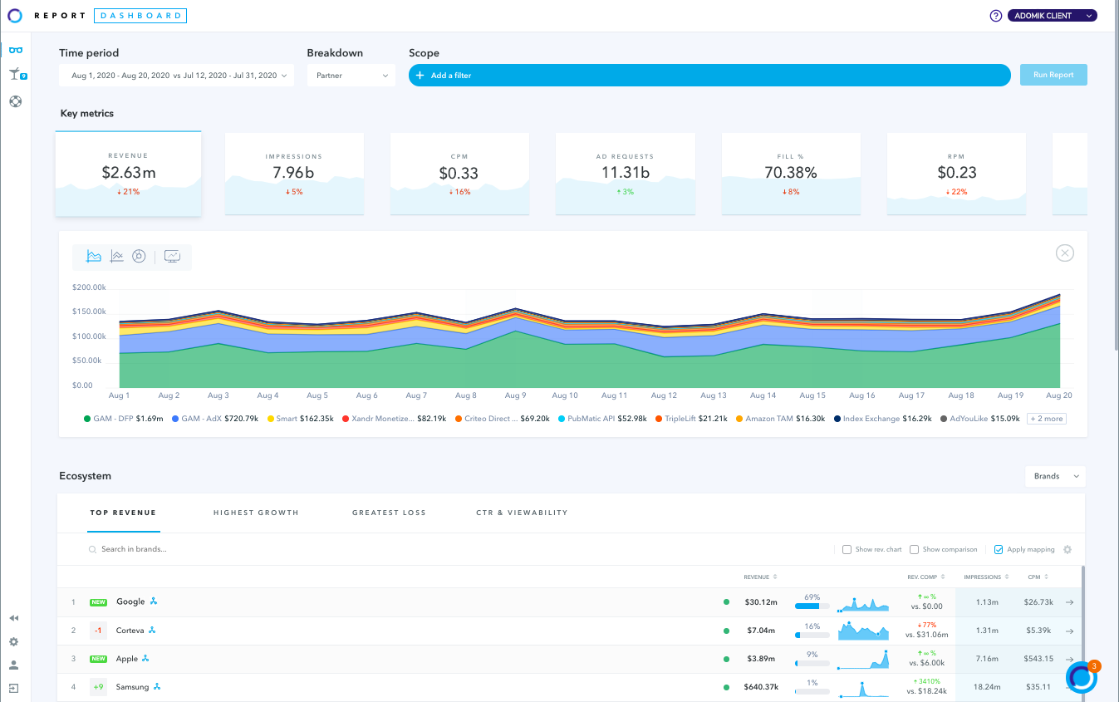Close the chart panel with X icon
The width and height of the screenshot is (1119, 702).
click(1065, 253)
